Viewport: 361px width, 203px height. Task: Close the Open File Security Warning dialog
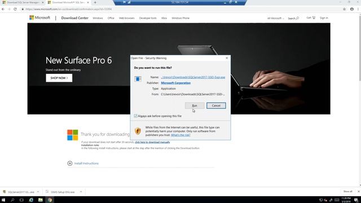(227, 58)
